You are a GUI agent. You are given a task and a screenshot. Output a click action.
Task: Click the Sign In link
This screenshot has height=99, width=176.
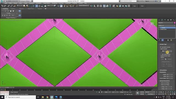point(147,1)
